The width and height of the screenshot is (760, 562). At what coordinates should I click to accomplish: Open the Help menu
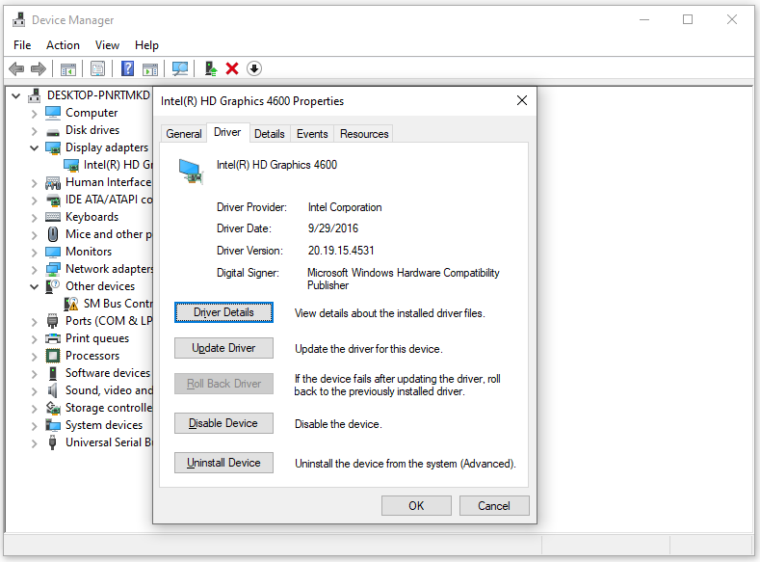[x=146, y=45]
